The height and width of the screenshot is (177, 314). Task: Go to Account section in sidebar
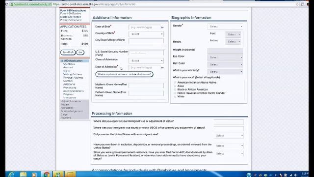[68, 67]
